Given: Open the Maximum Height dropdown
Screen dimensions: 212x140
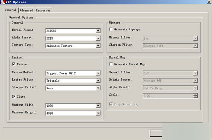Looking at the screenshot, I should pyautogui.click(x=73, y=113).
